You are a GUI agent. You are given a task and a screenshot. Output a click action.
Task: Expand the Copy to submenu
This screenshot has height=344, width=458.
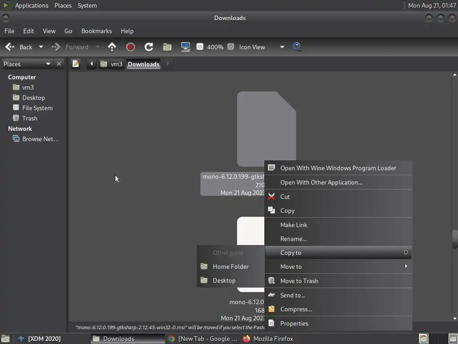point(338,253)
